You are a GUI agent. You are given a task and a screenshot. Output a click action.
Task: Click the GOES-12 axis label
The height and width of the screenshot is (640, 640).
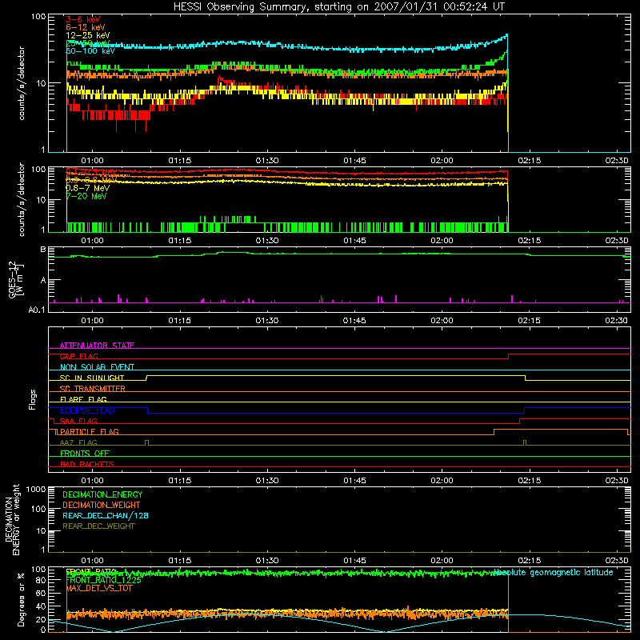coord(16,279)
